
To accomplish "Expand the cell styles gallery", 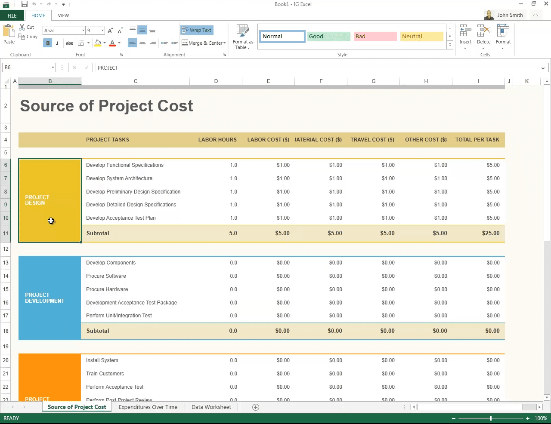I will (450, 45).
